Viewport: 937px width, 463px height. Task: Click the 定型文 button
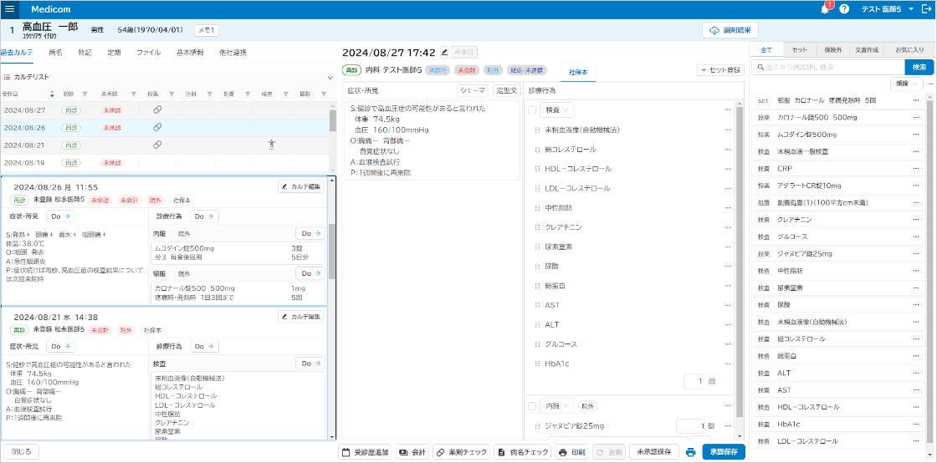(505, 91)
